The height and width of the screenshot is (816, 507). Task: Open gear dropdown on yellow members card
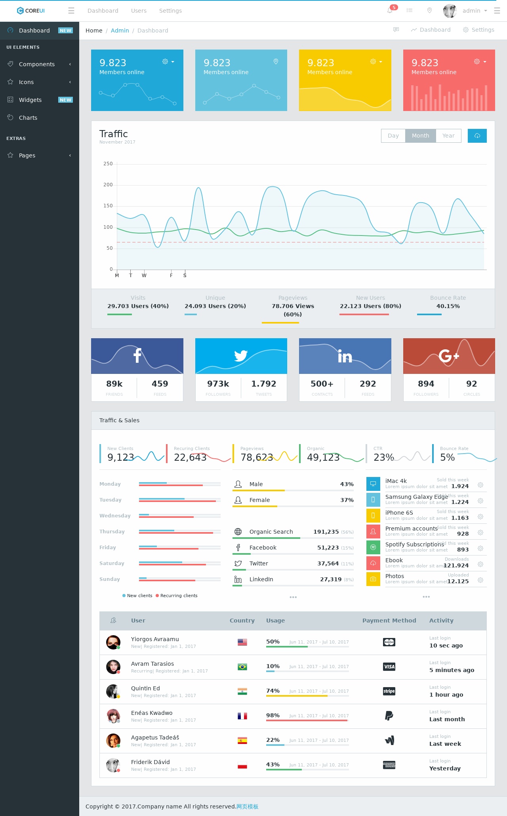(376, 61)
